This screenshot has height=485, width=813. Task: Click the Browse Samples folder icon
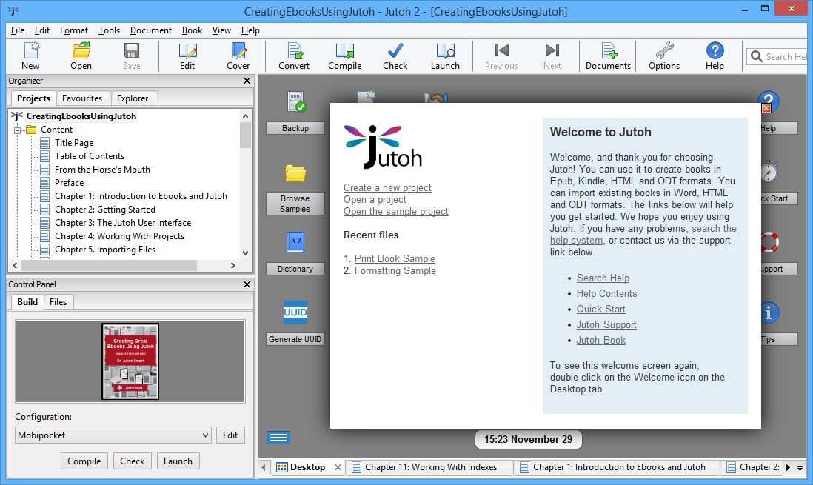pos(295,173)
